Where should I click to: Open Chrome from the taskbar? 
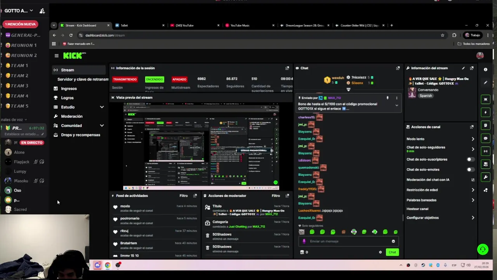tap(108, 265)
